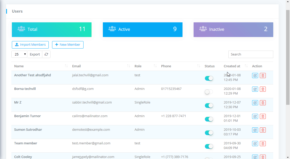Click the New Member button
Viewport: 290px width, 159px height.
68,45
